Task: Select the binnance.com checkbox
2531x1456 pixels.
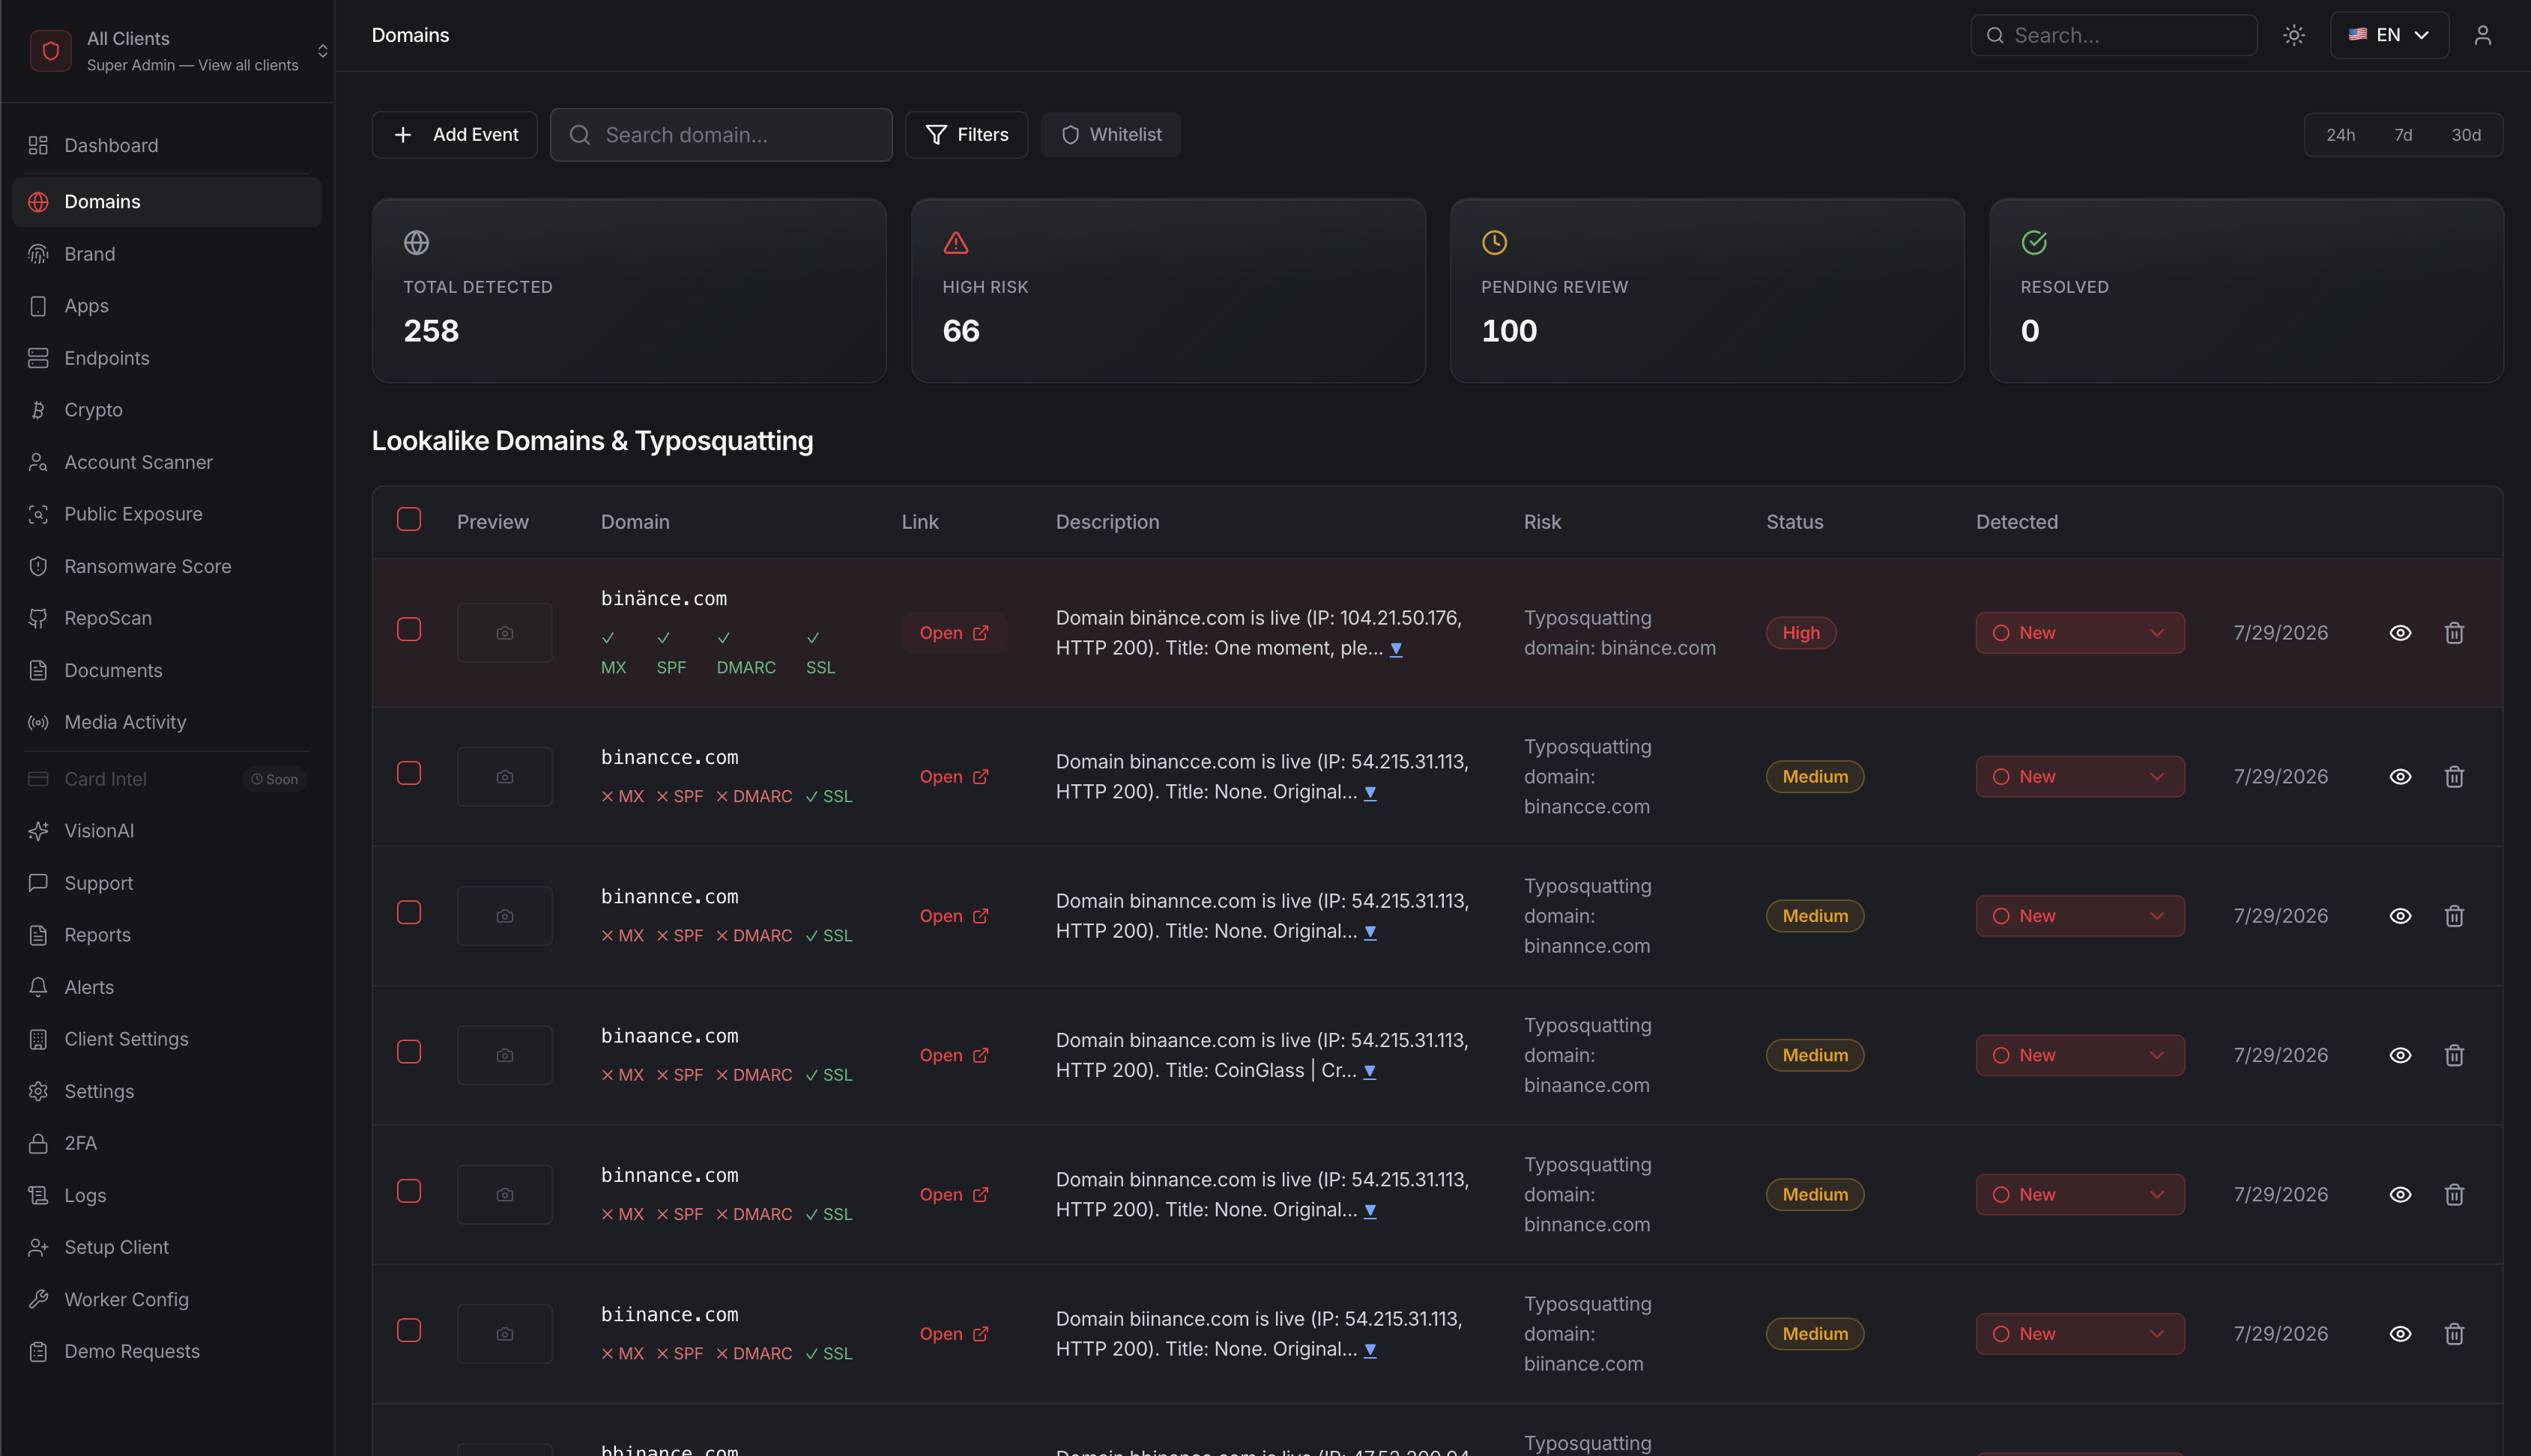Action: (x=409, y=1191)
